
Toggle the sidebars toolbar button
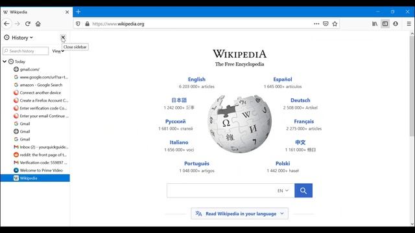tap(385, 24)
